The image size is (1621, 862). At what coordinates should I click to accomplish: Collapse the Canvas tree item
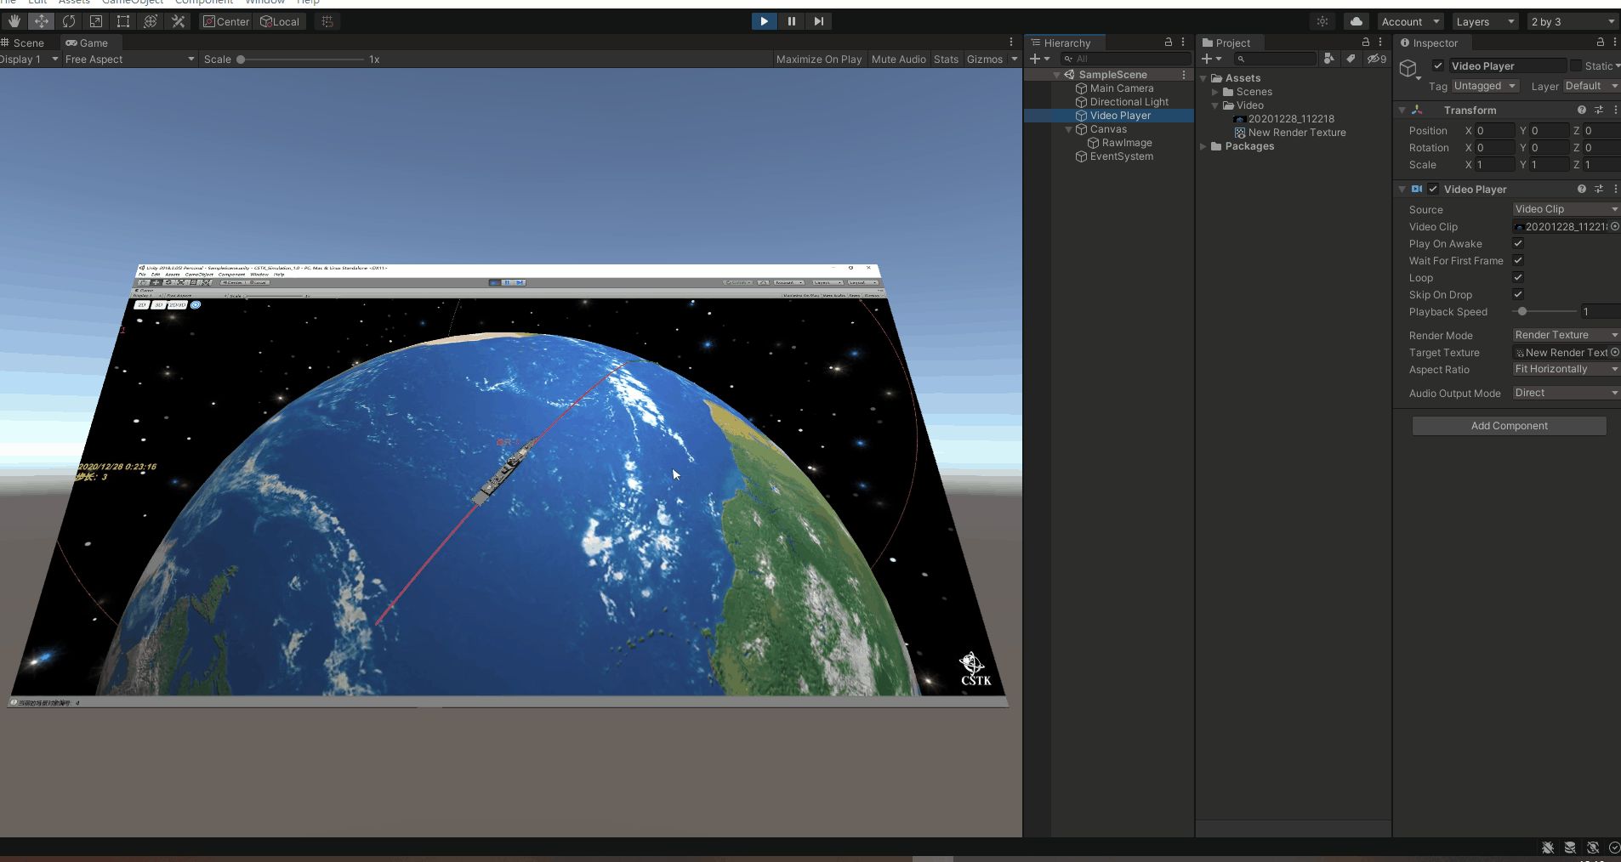point(1069,129)
